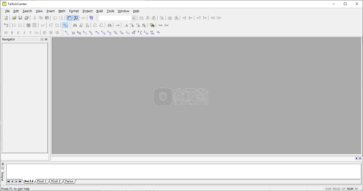Click the next bad box icon
The image size is (363, 191).
tap(213, 18)
